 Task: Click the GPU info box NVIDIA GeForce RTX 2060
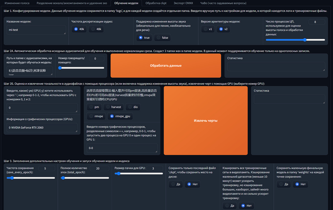(x=42, y=127)
